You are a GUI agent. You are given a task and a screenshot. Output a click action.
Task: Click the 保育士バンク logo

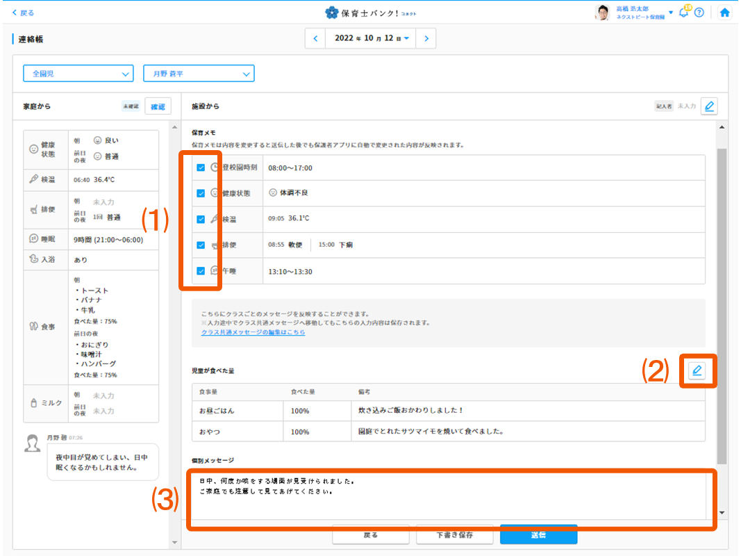370,13
